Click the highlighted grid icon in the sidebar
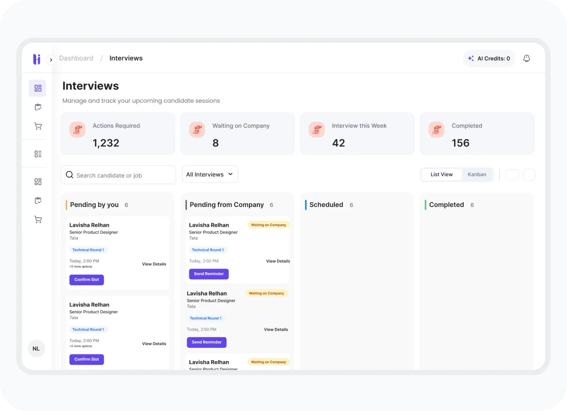This screenshot has height=411, width=567. (x=38, y=89)
